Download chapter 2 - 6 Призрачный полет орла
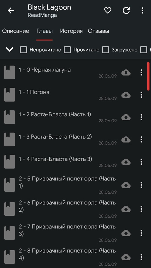Viewport: 151px width, 268px height. tap(126, 209)
